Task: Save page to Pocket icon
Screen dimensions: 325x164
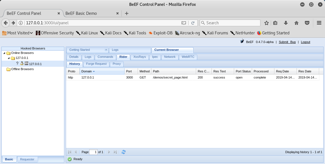Action: pos(307,23)
